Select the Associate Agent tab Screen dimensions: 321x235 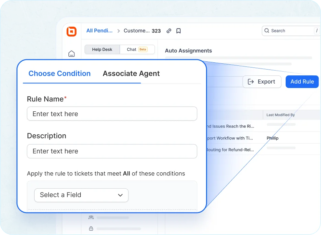[x=131, y=73]
